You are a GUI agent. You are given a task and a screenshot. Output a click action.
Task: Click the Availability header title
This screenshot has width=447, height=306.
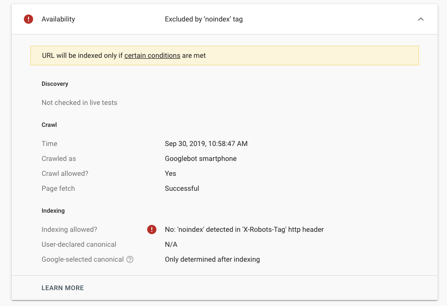pyautogui.click(x=58, y=19)
